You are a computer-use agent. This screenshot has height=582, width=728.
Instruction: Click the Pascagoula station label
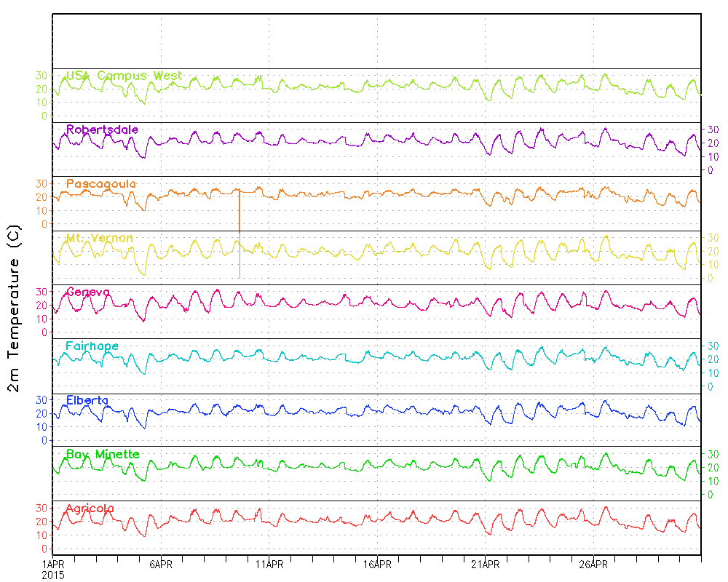101,184
